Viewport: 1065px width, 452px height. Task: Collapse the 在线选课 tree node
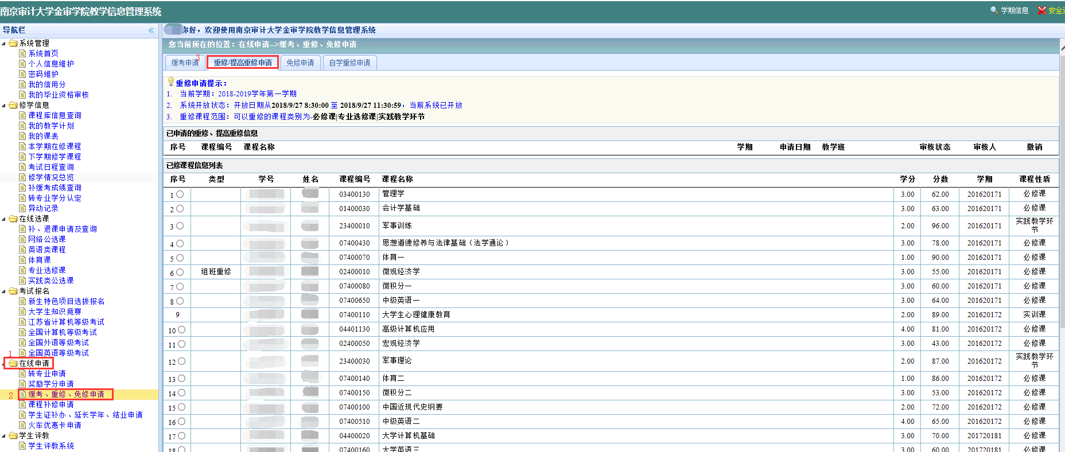(x=4, y=219)
